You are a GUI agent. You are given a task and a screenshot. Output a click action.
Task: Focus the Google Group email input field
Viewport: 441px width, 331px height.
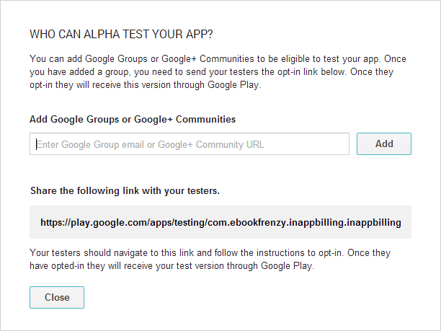click(190, 144)
